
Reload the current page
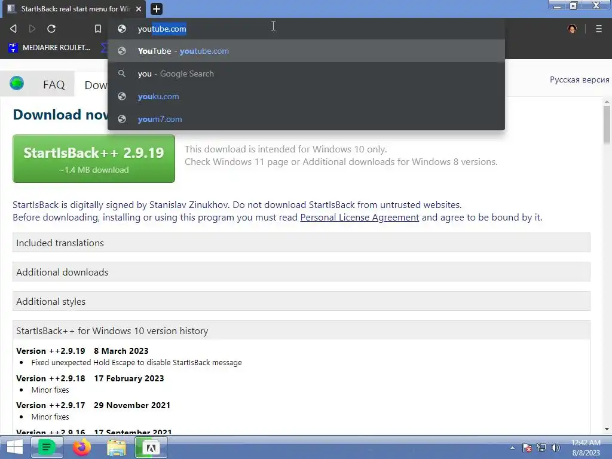coord(51,29)
